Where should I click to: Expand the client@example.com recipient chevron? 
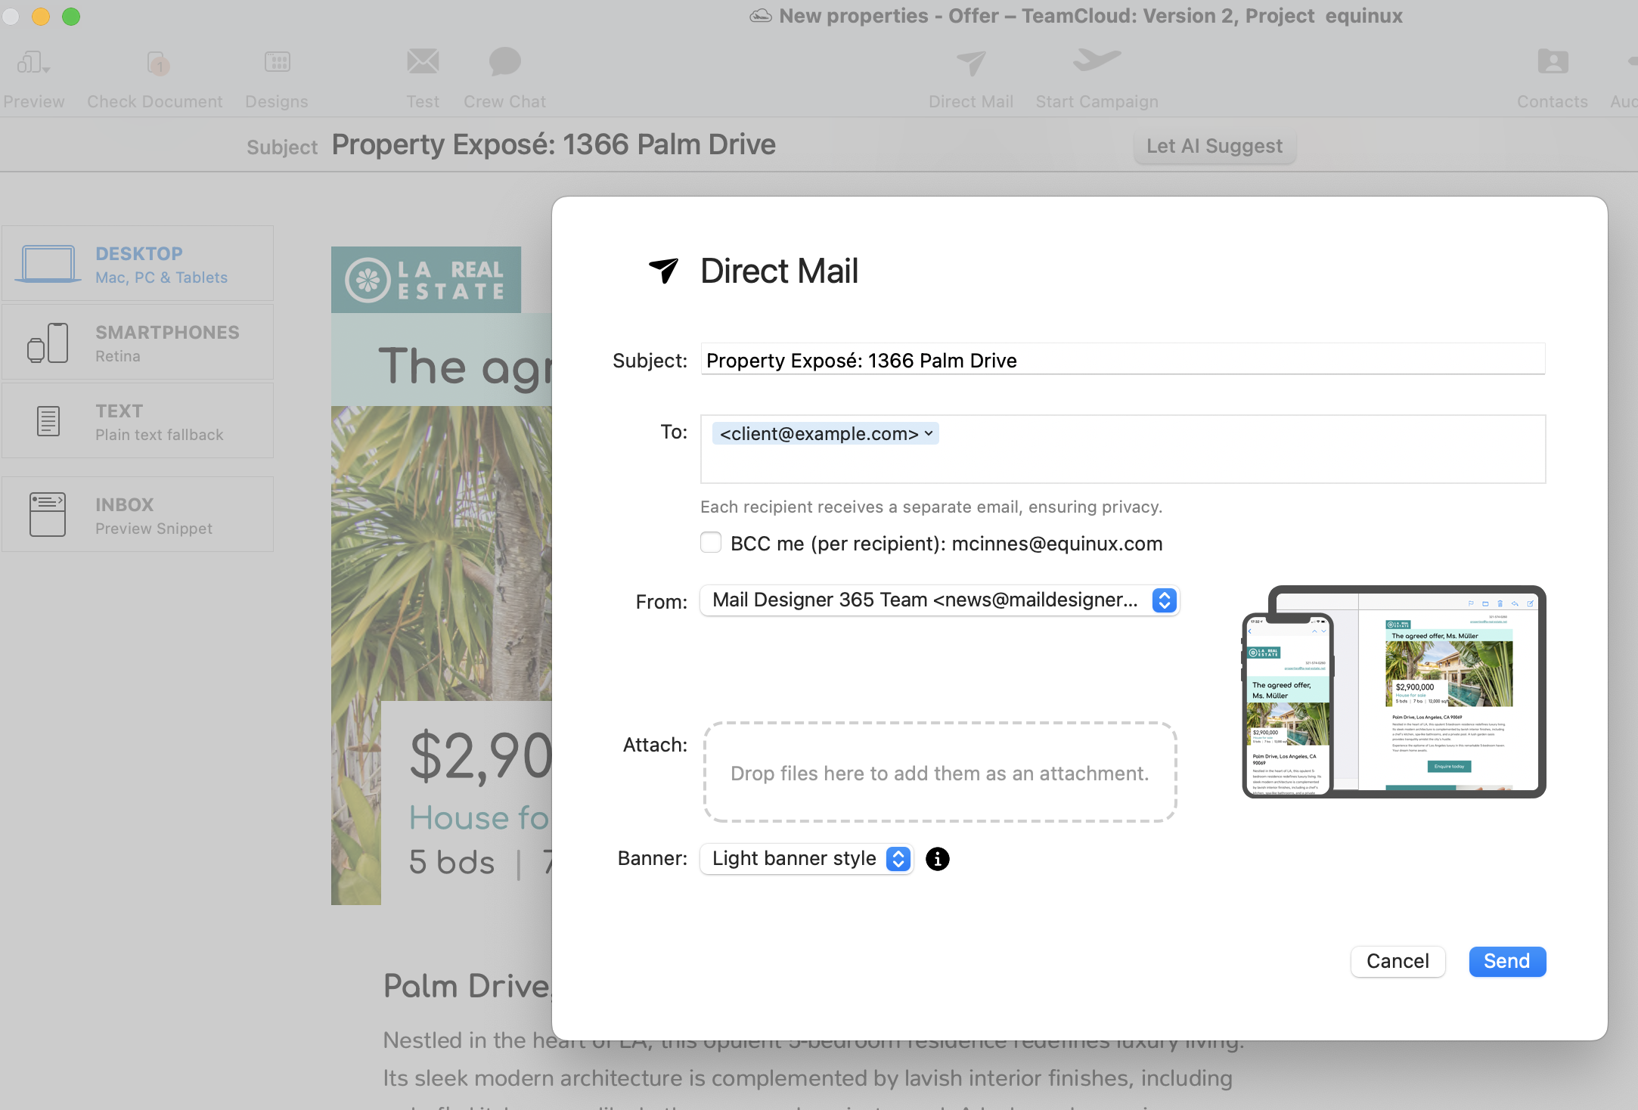[929, 434]
